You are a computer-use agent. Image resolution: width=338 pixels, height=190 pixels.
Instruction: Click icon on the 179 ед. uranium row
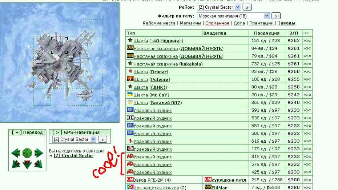[x=130, y=149]
